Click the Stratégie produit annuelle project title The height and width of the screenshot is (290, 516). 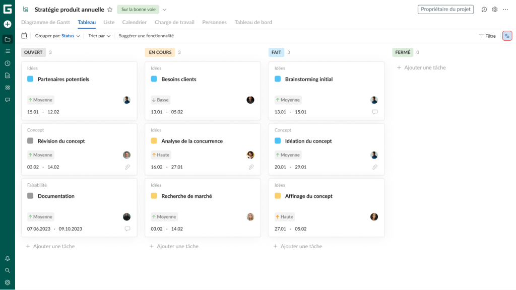point(70,10)
